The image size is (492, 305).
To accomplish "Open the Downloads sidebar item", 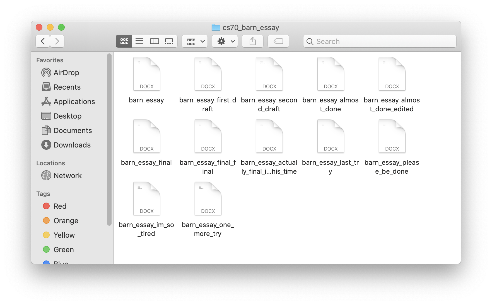I will [x=72, y=145].
